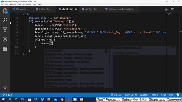Open File Explorer from taskbar
This screenshot has height=102, width=182.
[49, 99]
